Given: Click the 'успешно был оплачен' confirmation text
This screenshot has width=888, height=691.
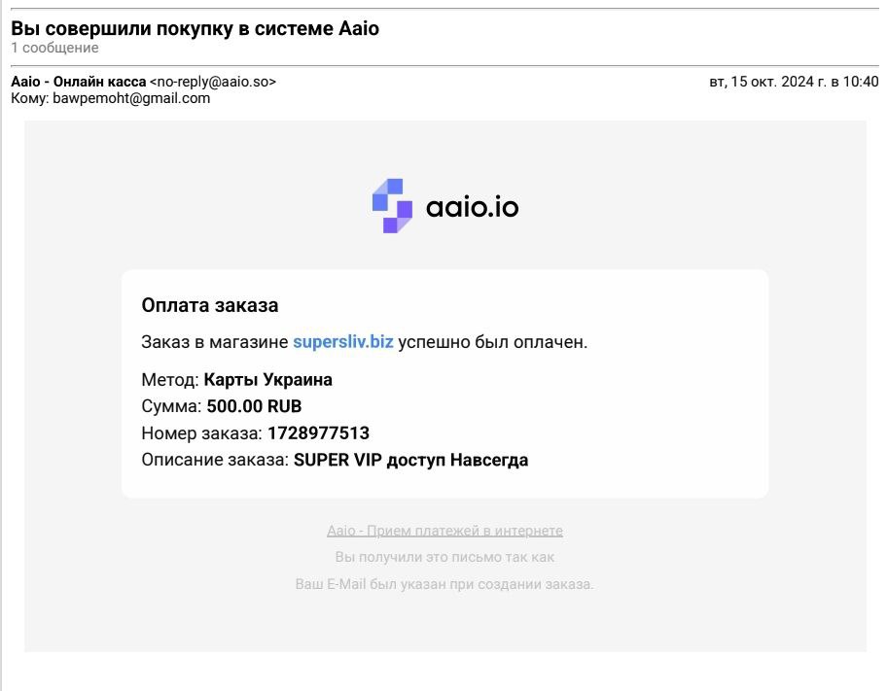Looking at the screenshot, I should (x=493, y=342).
